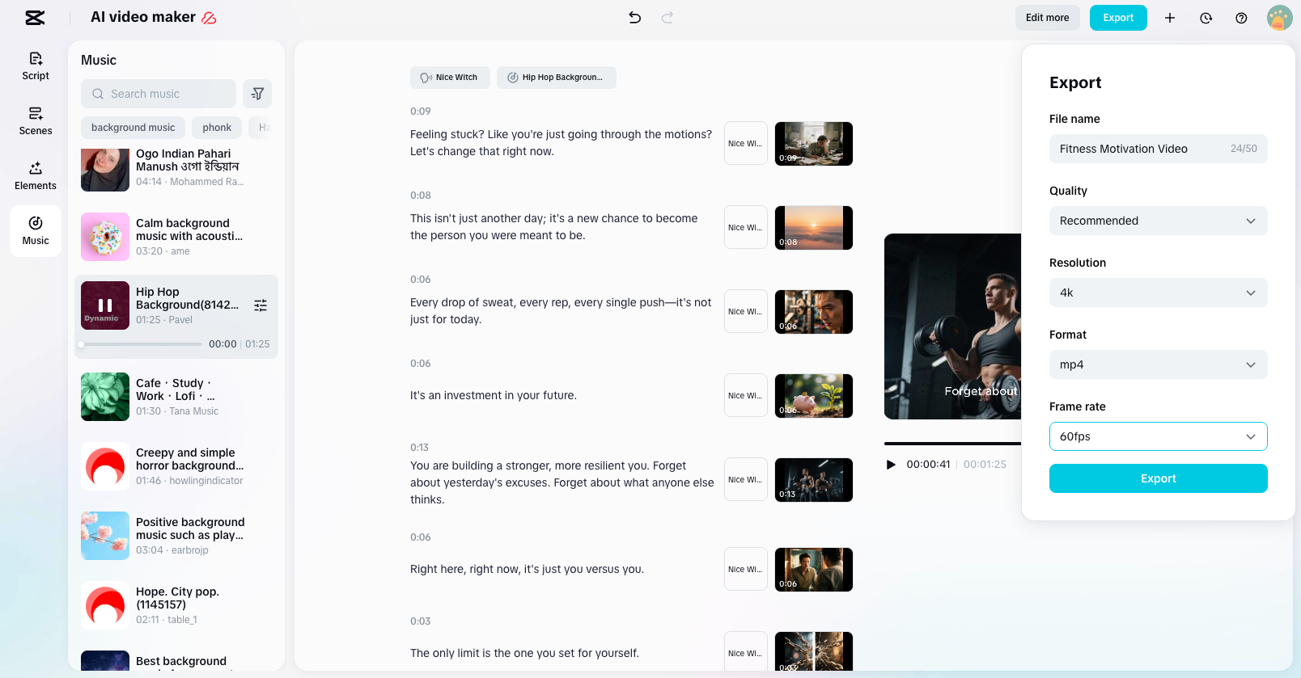The image size is (1301, 678).
Task: Expand the Frame rate 60fps dropdown
Action: point(1159,436)
